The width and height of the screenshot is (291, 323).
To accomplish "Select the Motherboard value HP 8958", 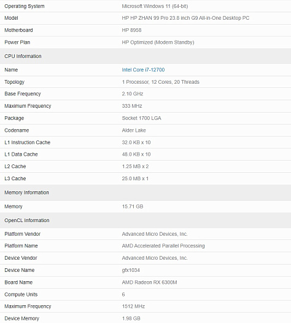I will pos(131,30).
